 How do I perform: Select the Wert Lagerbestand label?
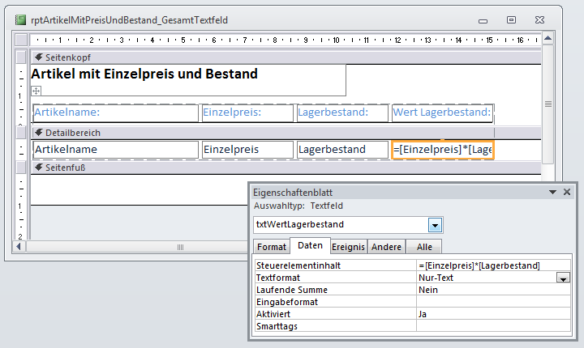(442, 112)
